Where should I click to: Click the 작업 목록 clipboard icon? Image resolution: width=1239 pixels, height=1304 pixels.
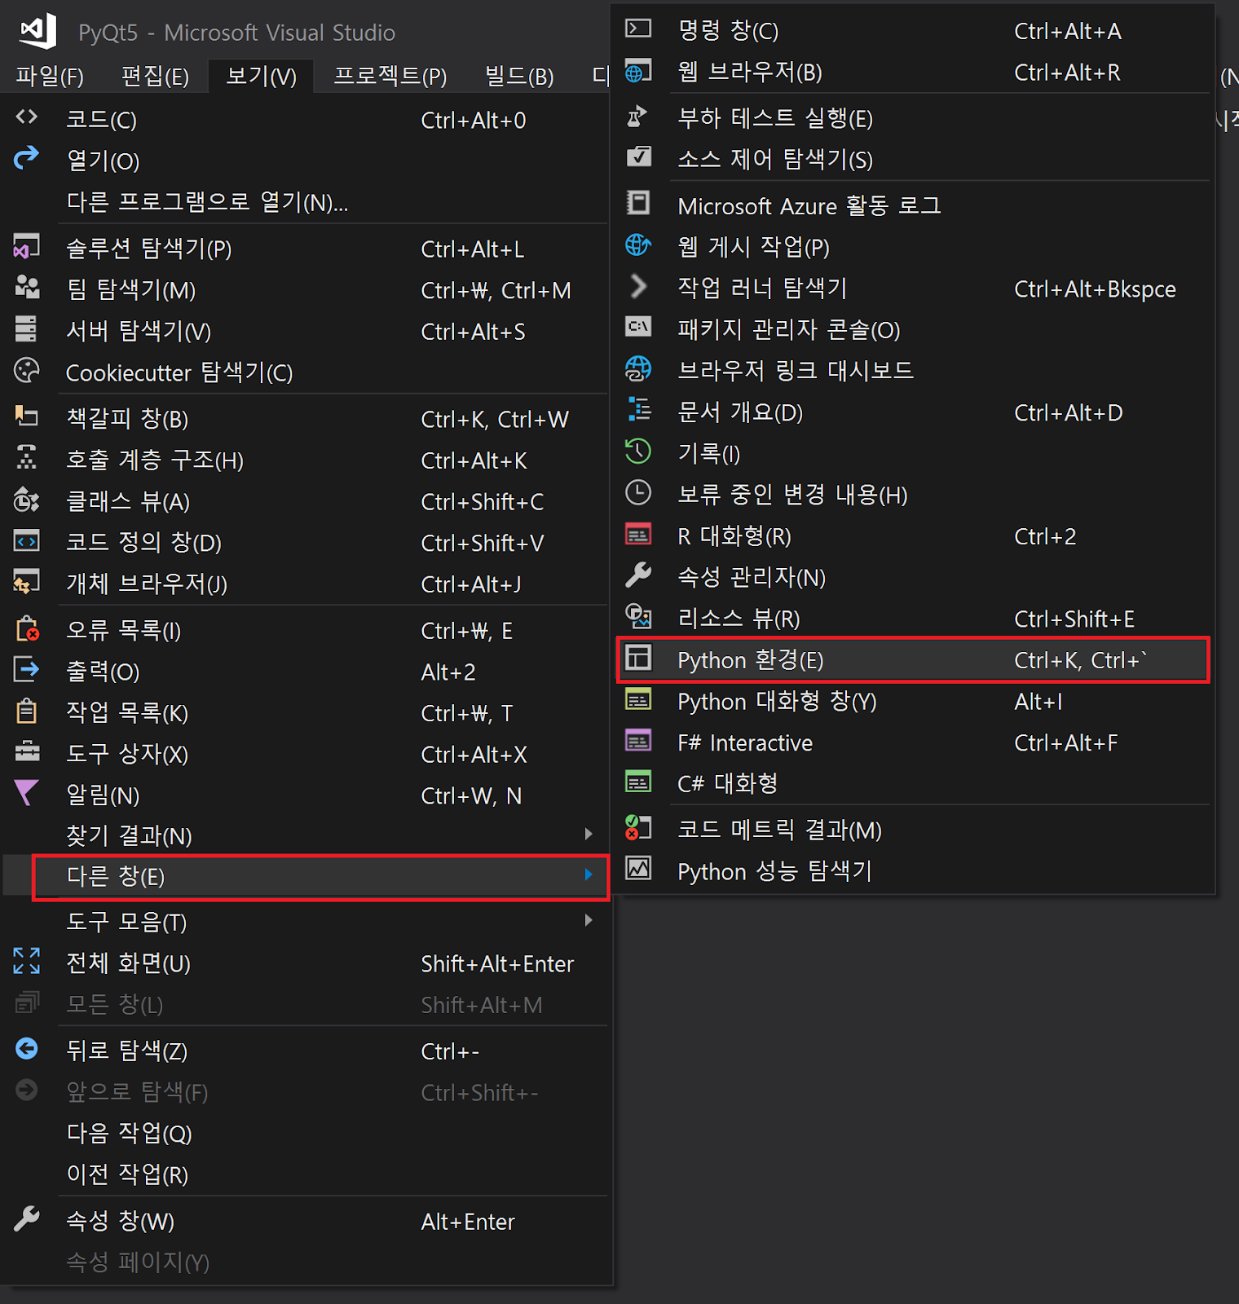(26, 711)
